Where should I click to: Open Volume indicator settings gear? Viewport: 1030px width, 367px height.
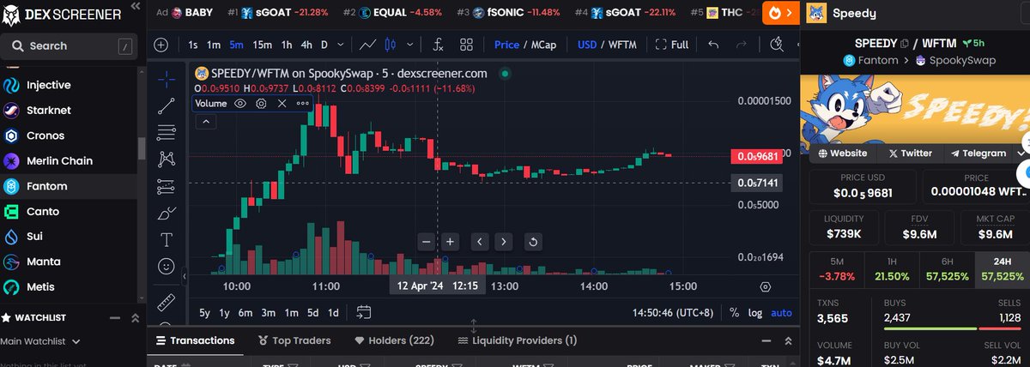tap(261, 103)
